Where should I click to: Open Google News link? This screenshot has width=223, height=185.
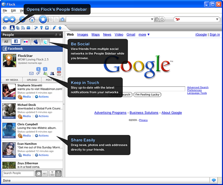107,35
